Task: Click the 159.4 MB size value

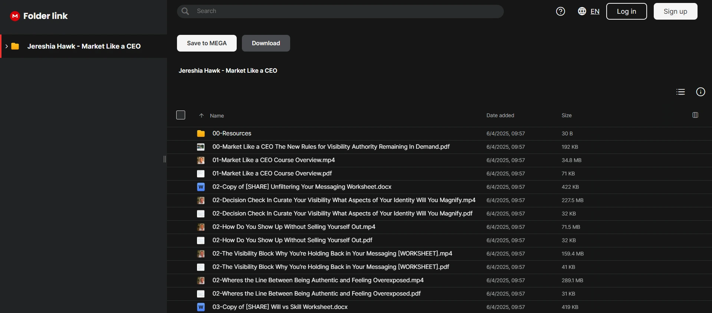Action: click(573, 254)
